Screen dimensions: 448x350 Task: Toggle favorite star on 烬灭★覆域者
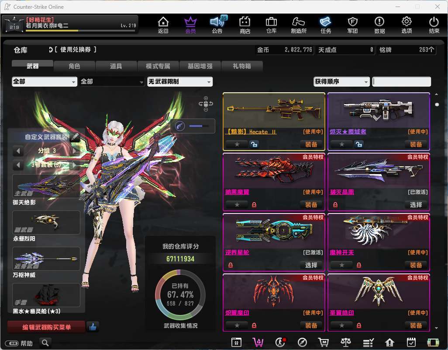(342, 144)
